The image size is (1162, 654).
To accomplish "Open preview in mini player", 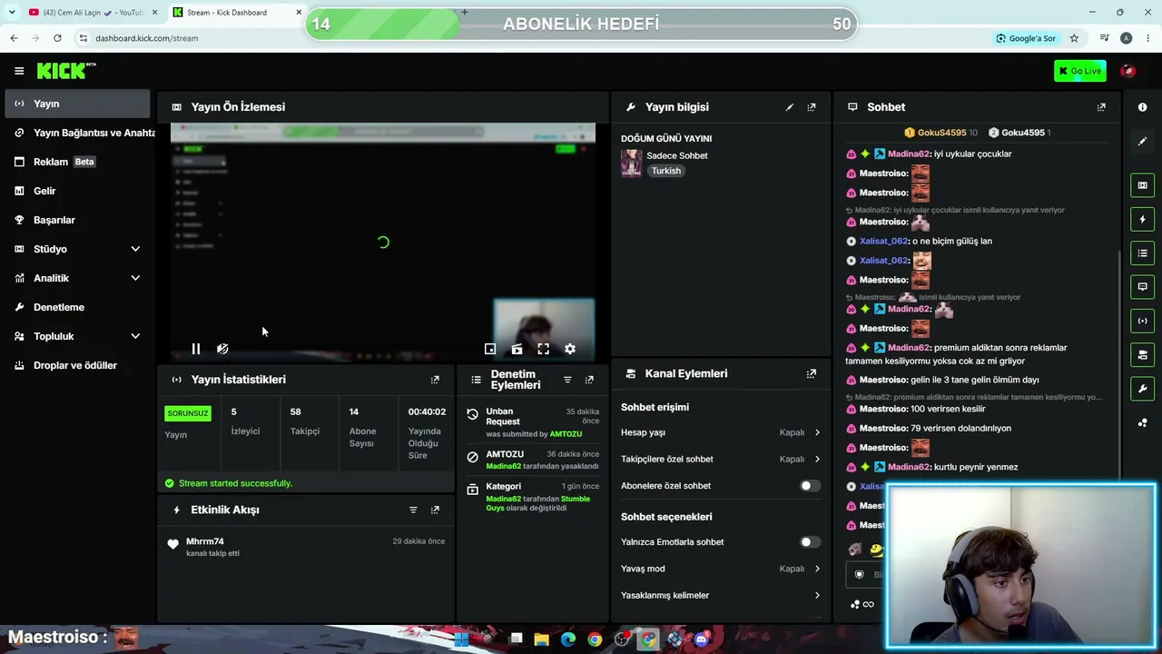I will pos(490,349).
